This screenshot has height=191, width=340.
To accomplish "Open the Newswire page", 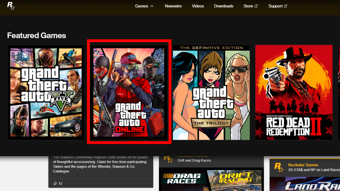I will pos(173,6).
